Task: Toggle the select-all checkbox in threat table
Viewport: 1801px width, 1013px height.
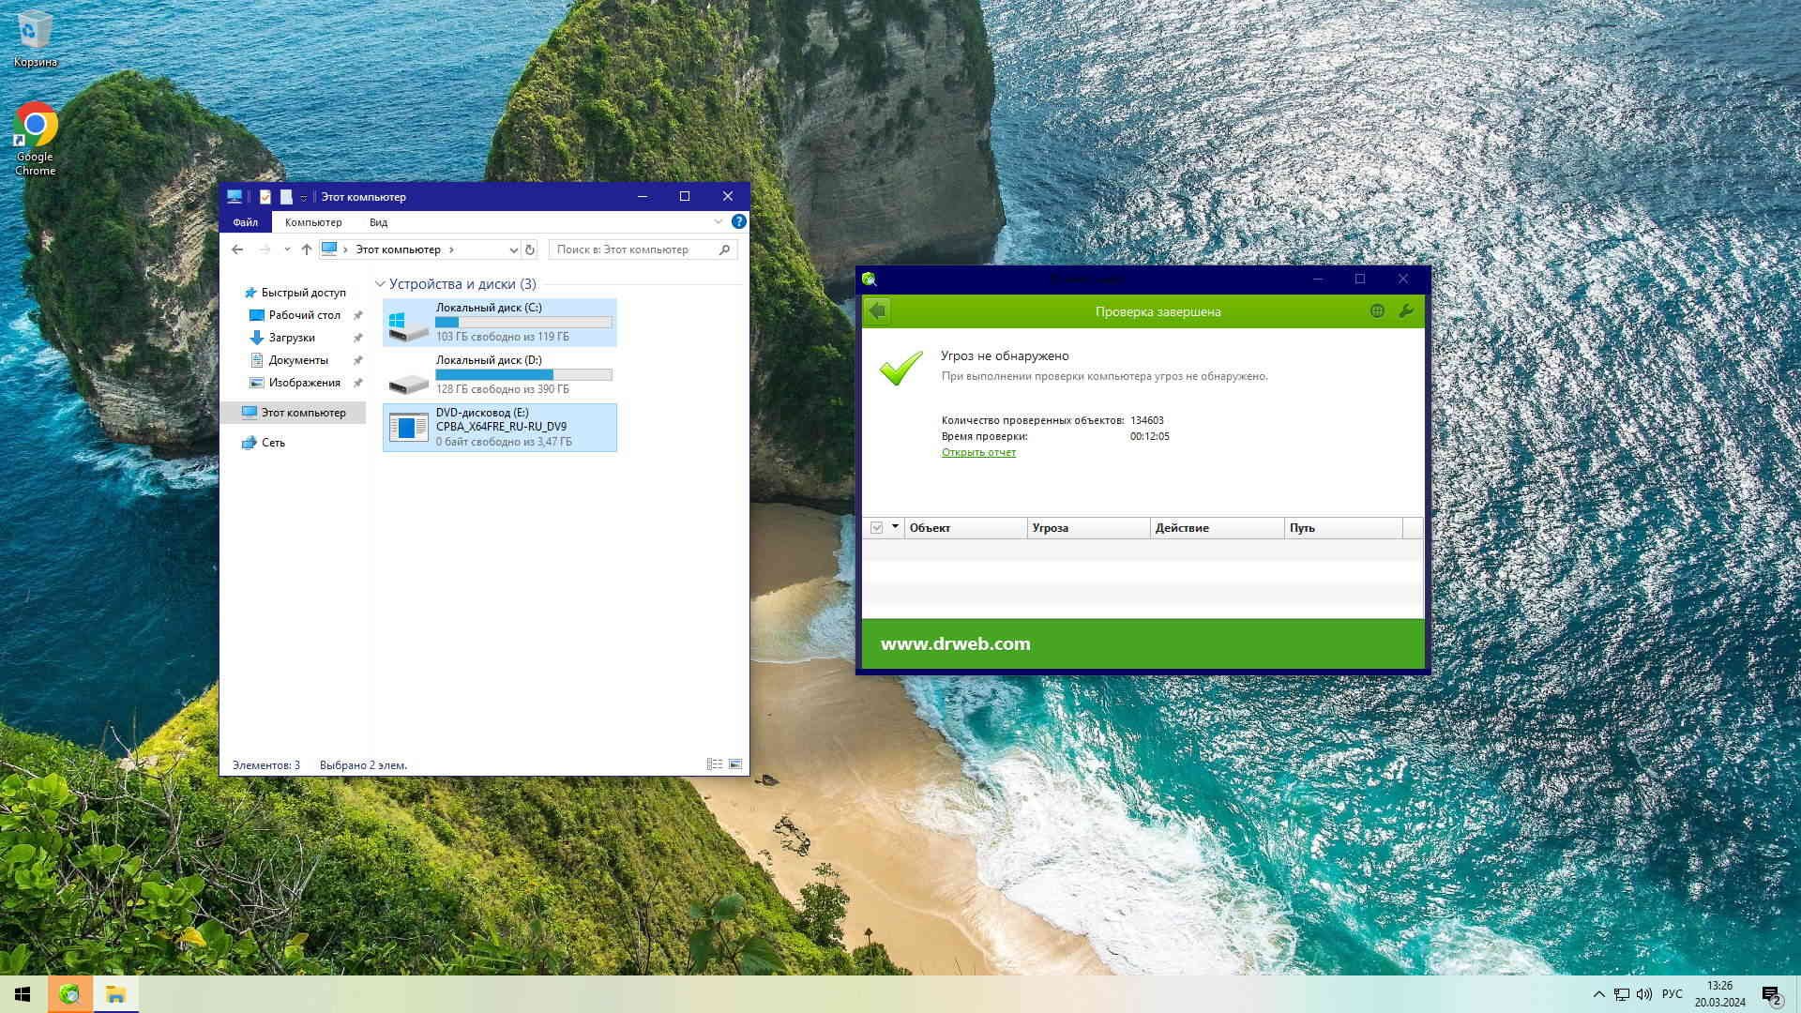Action: click(x=876, y=528)
